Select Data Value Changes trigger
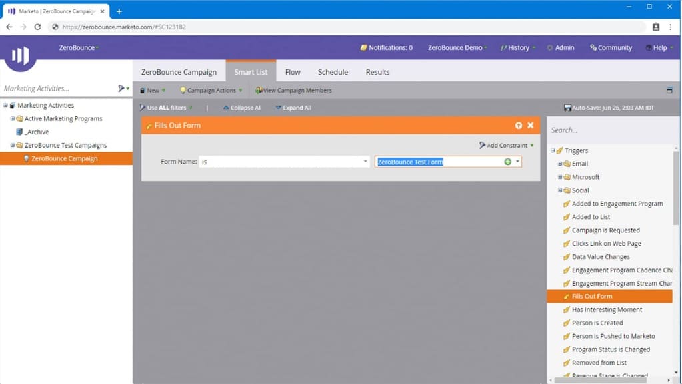Screen dimensions: 682x384 pyautogui.click(x=601, y=257)
